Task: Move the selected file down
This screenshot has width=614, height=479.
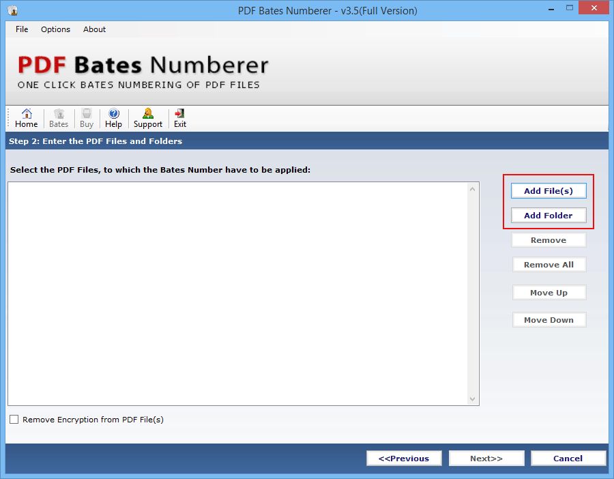Action: pos(549,319)
